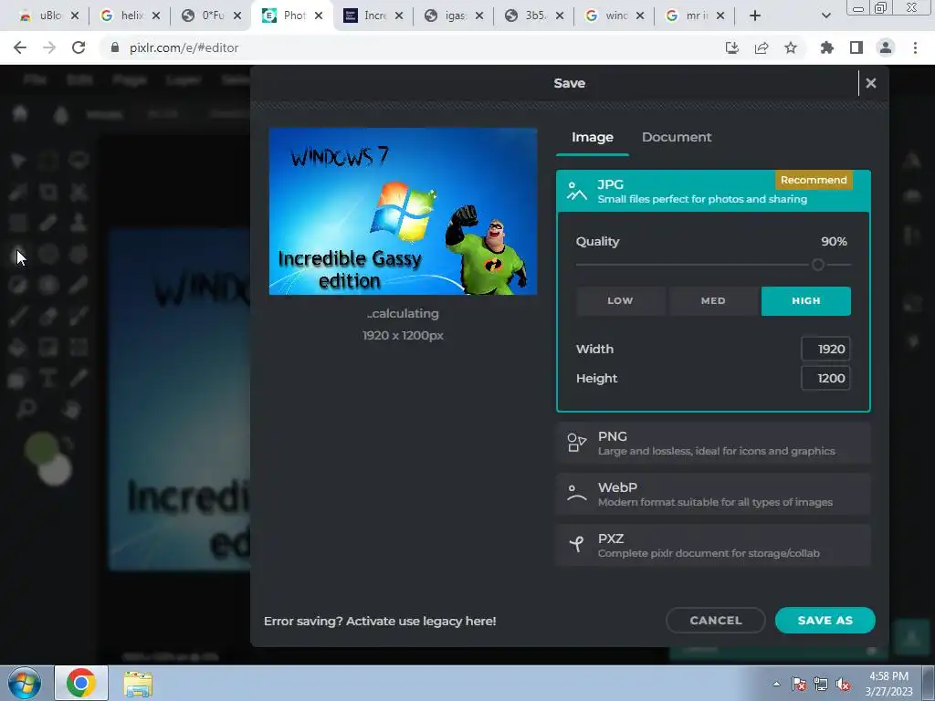Go back in Chrome
The height and width of the screenshot is (701, 935).
20,47
